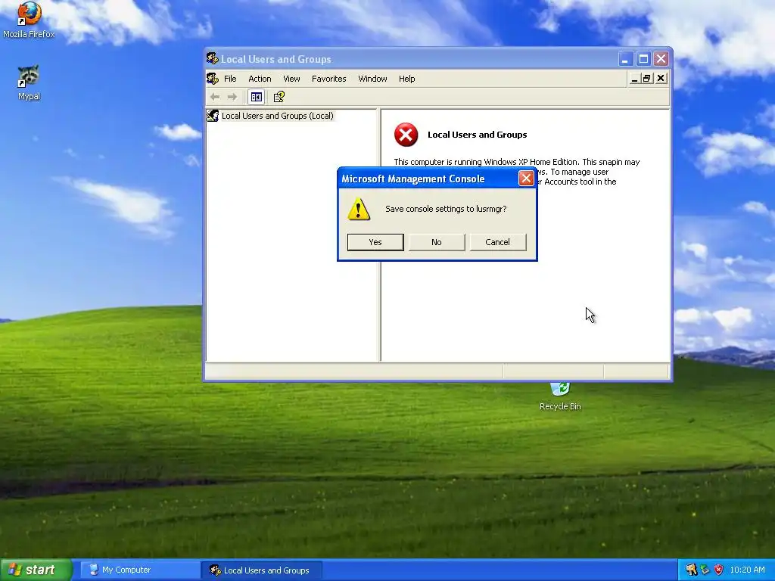Open the Favorites menu
Screen dimensions: 775x581
tap(328, 79)
